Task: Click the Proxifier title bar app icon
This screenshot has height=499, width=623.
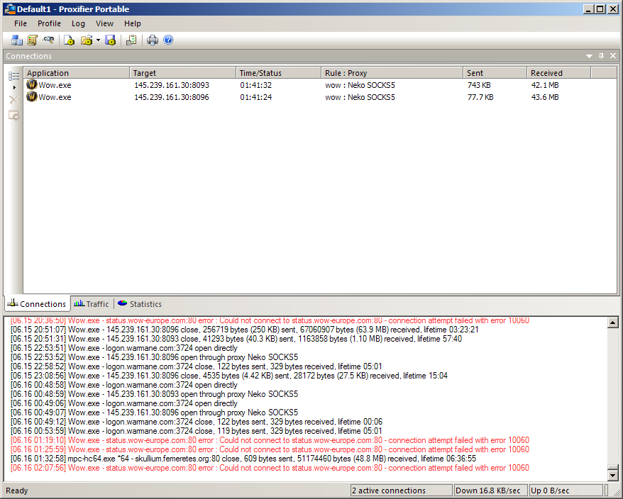Action: point(10,9)
